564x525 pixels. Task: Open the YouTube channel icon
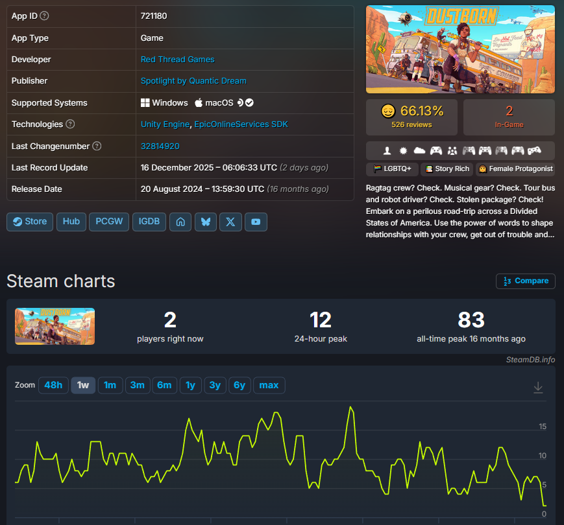pos(256,222)
